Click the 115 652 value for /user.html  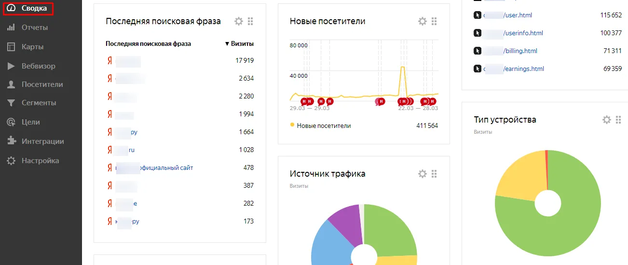pyautogui.click(x=611, y=15)
